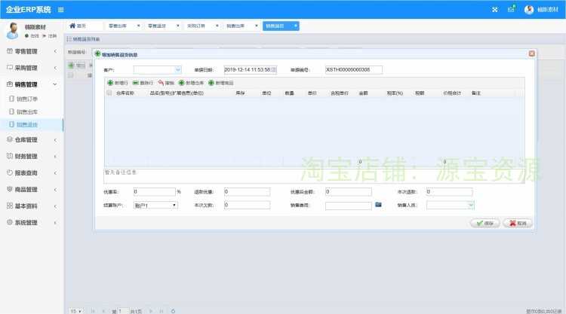Open the calendar picker on 单据日期 field
Image resolution: width=566 pixels, height=314 pixels.
coord(274,70)
